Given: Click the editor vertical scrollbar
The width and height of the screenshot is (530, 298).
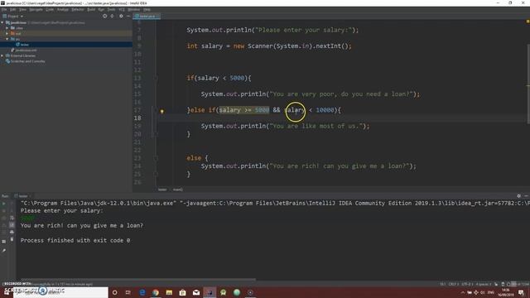Looking at the screenshot, I should click(x=528, y=84).
